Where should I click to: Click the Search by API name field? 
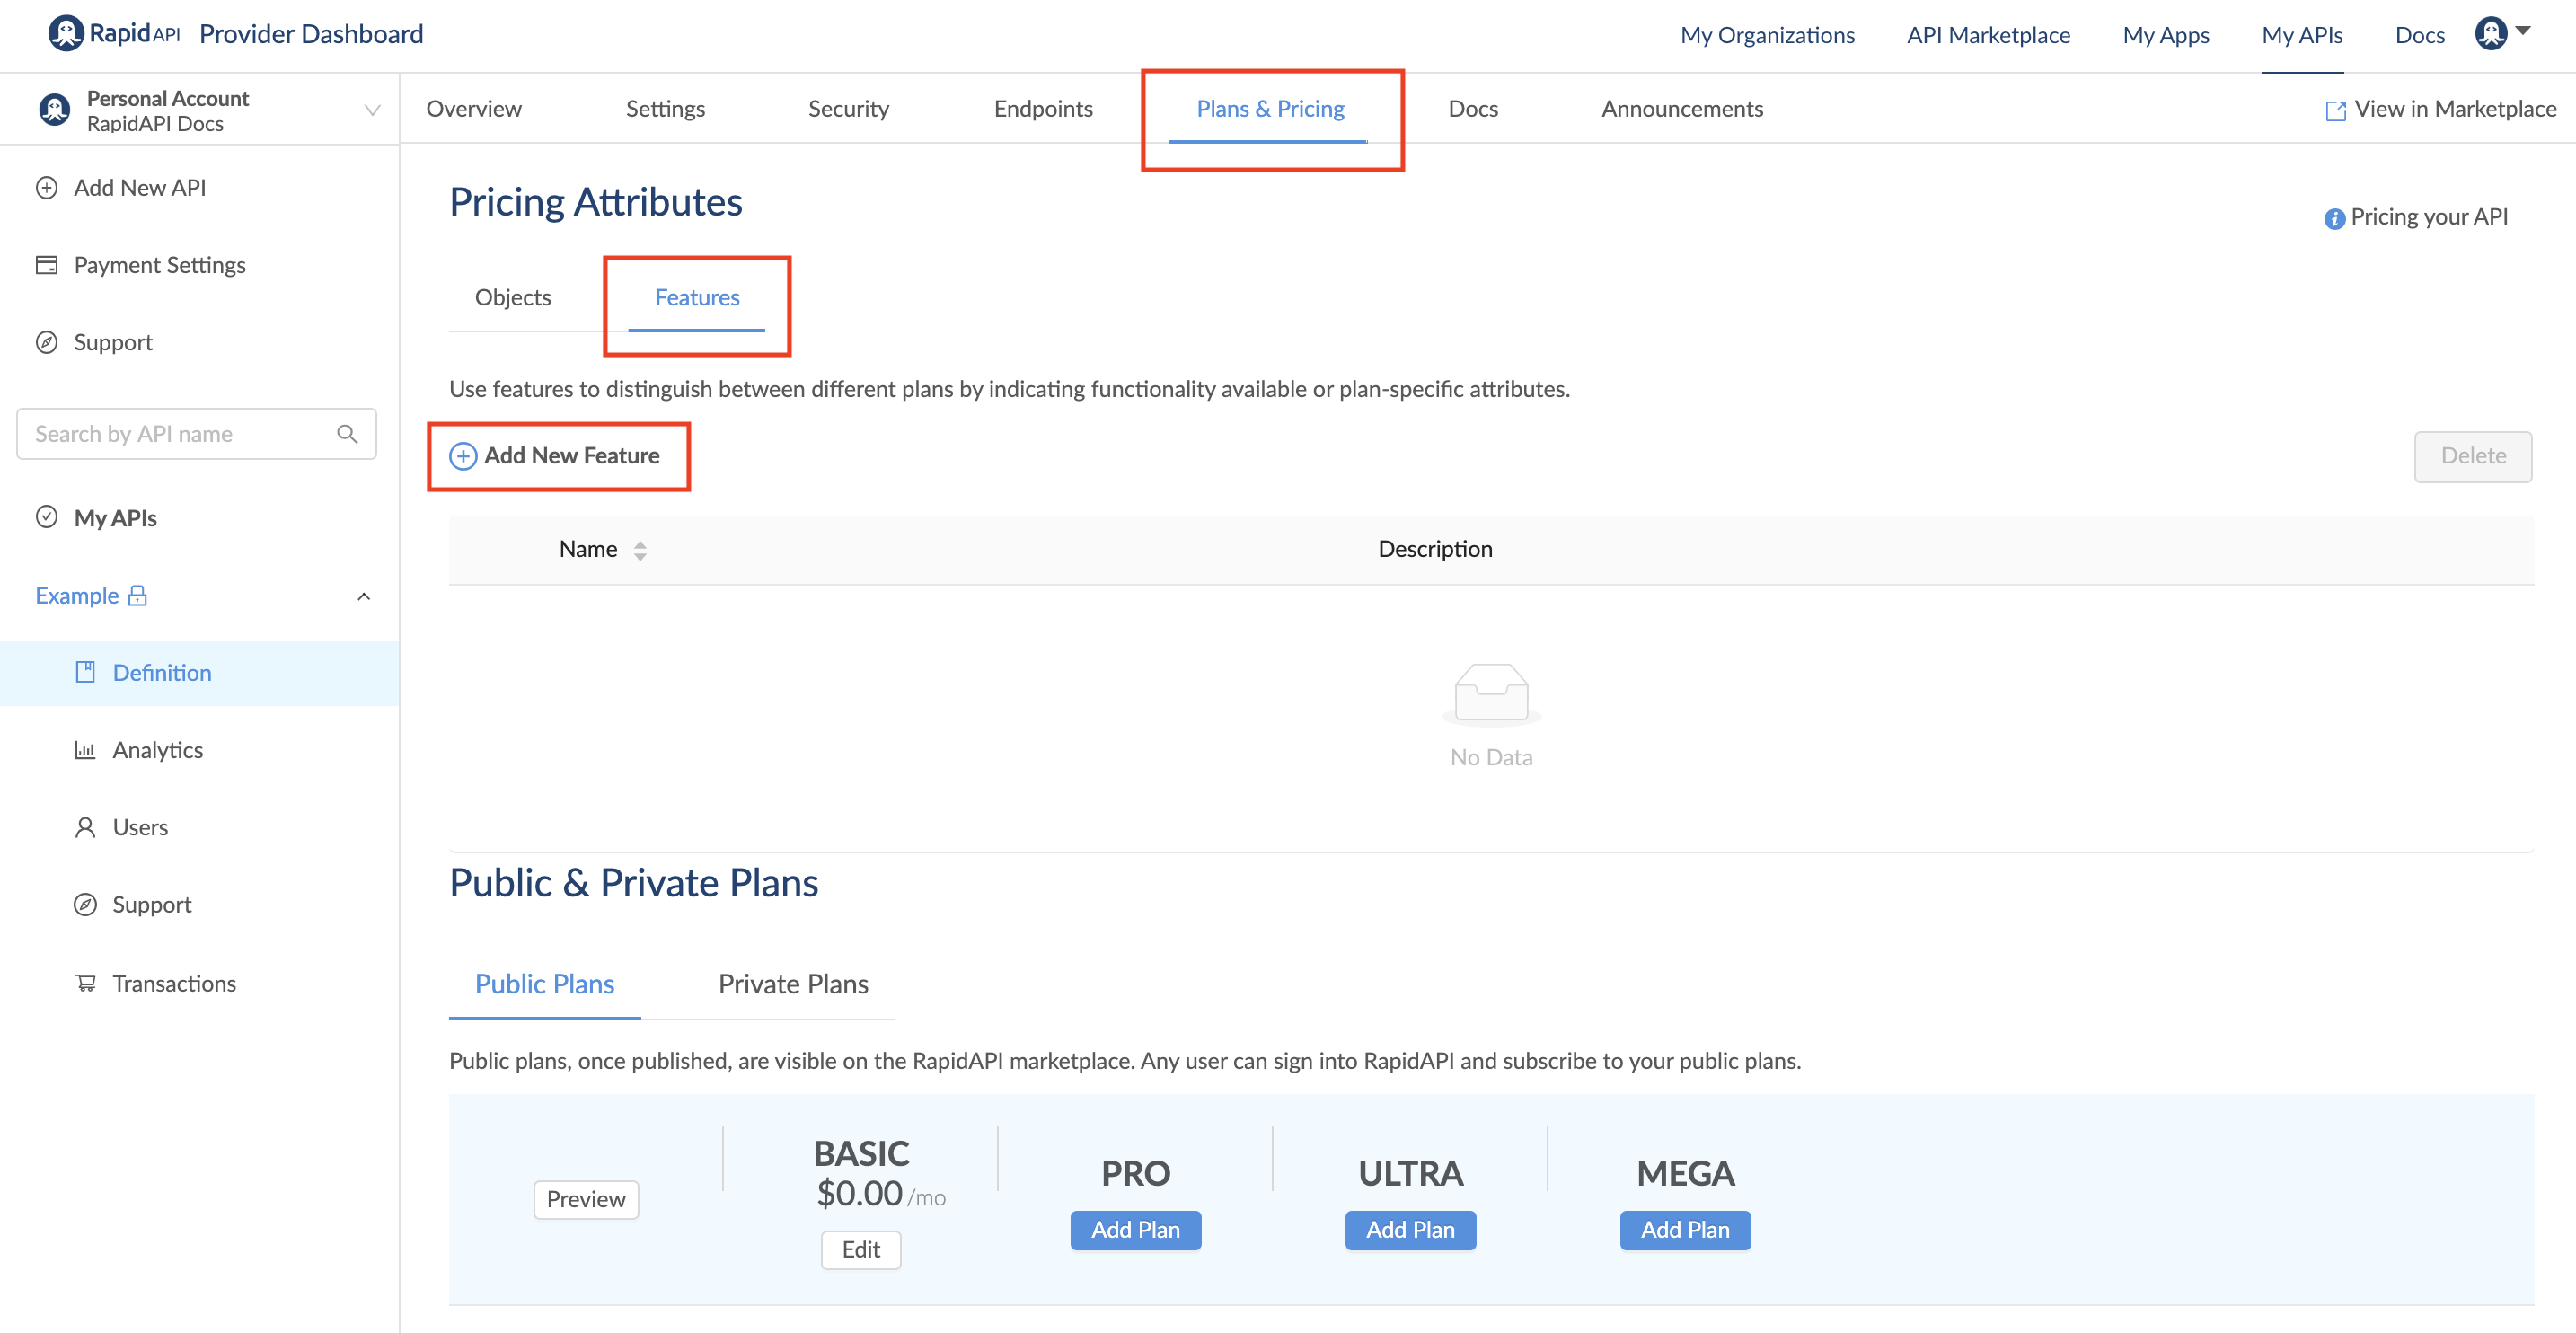tap(180, 434)
